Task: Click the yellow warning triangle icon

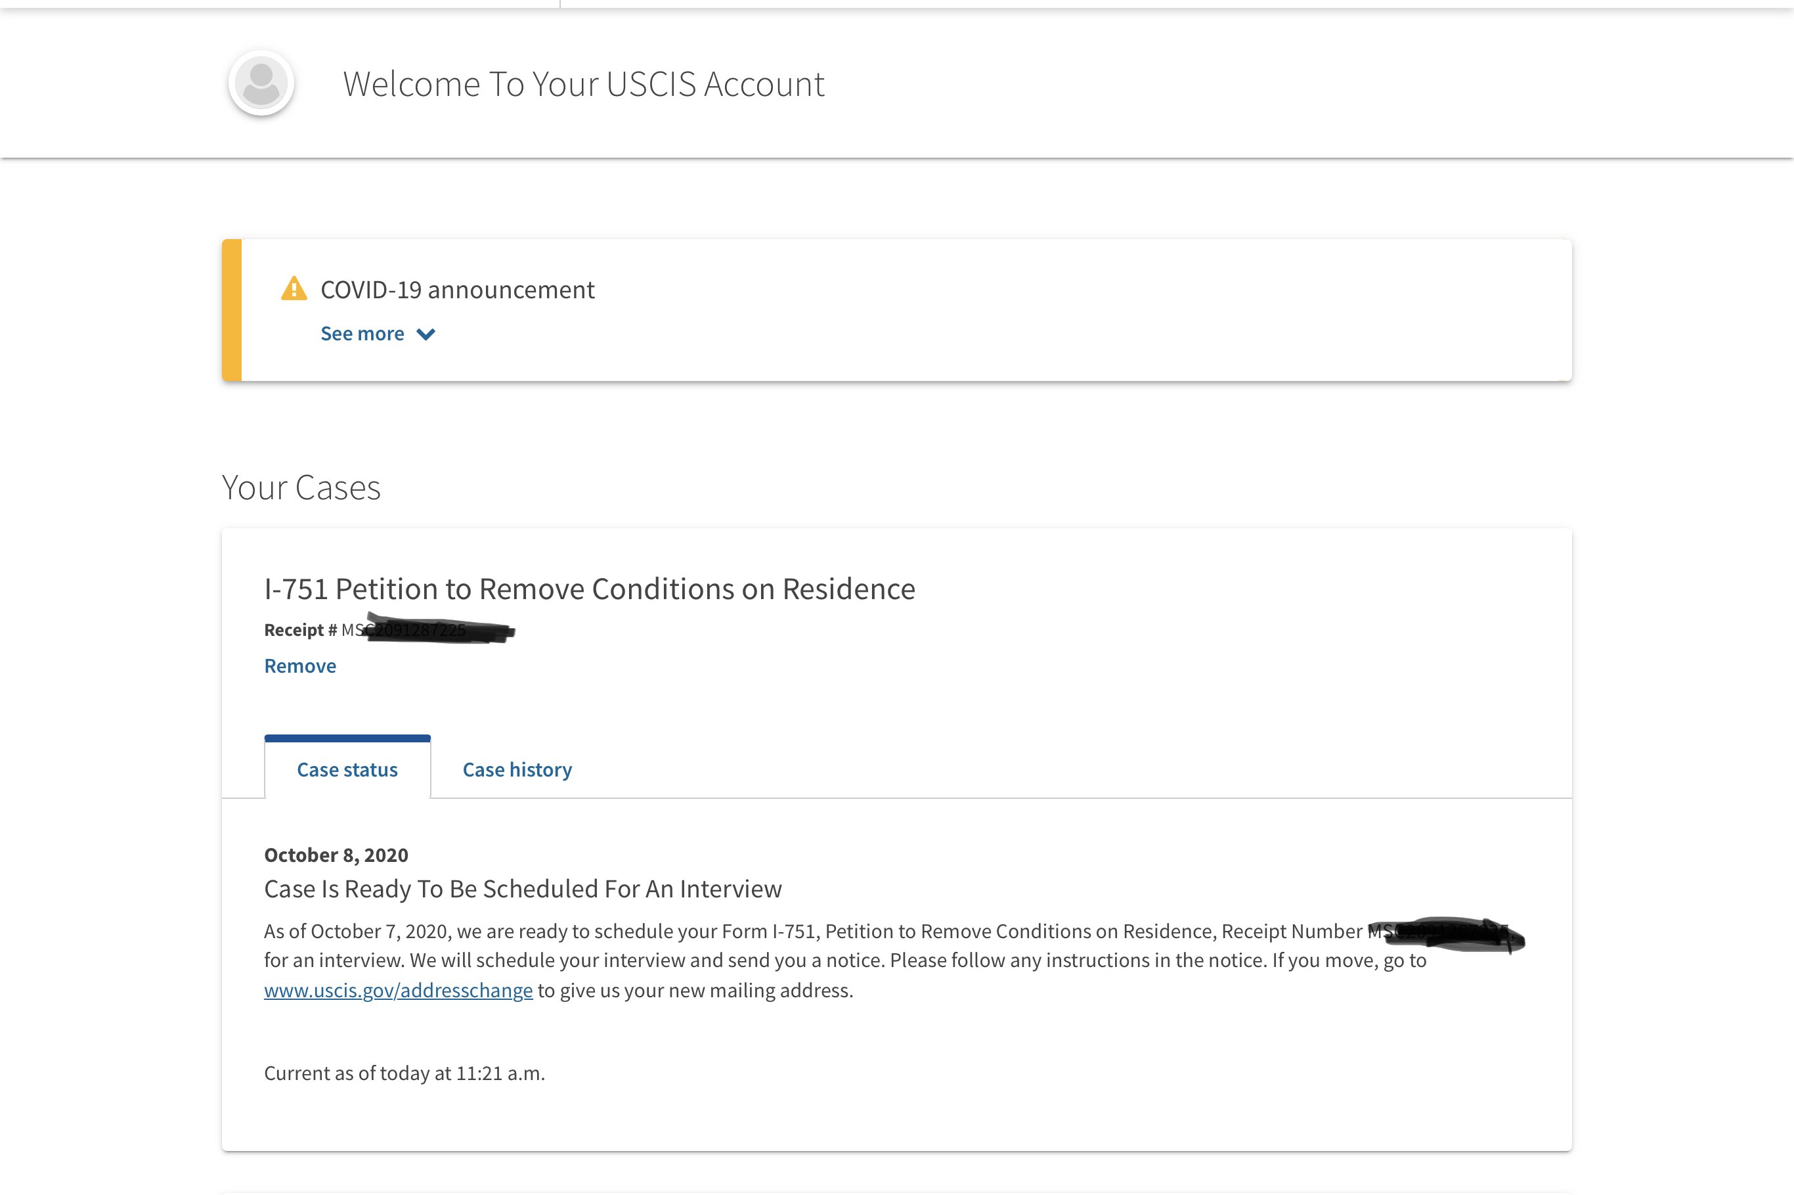Action: click(x=294, y=290)
